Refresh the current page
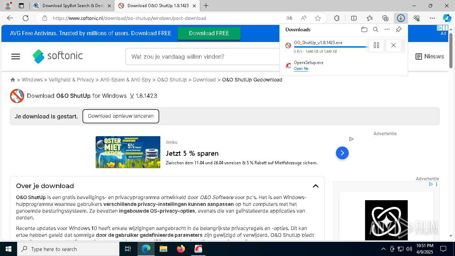Viewport: 455px width, 256px height. (26, 18)
